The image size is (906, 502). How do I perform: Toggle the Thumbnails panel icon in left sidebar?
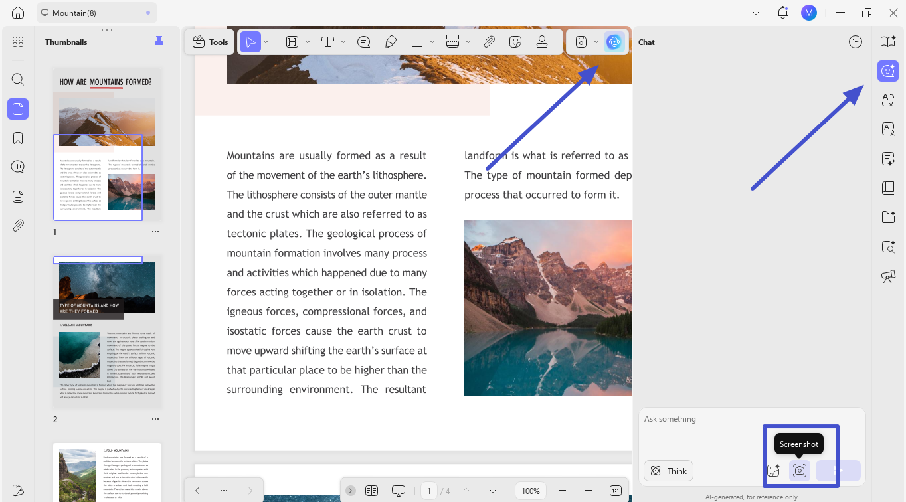18,108
